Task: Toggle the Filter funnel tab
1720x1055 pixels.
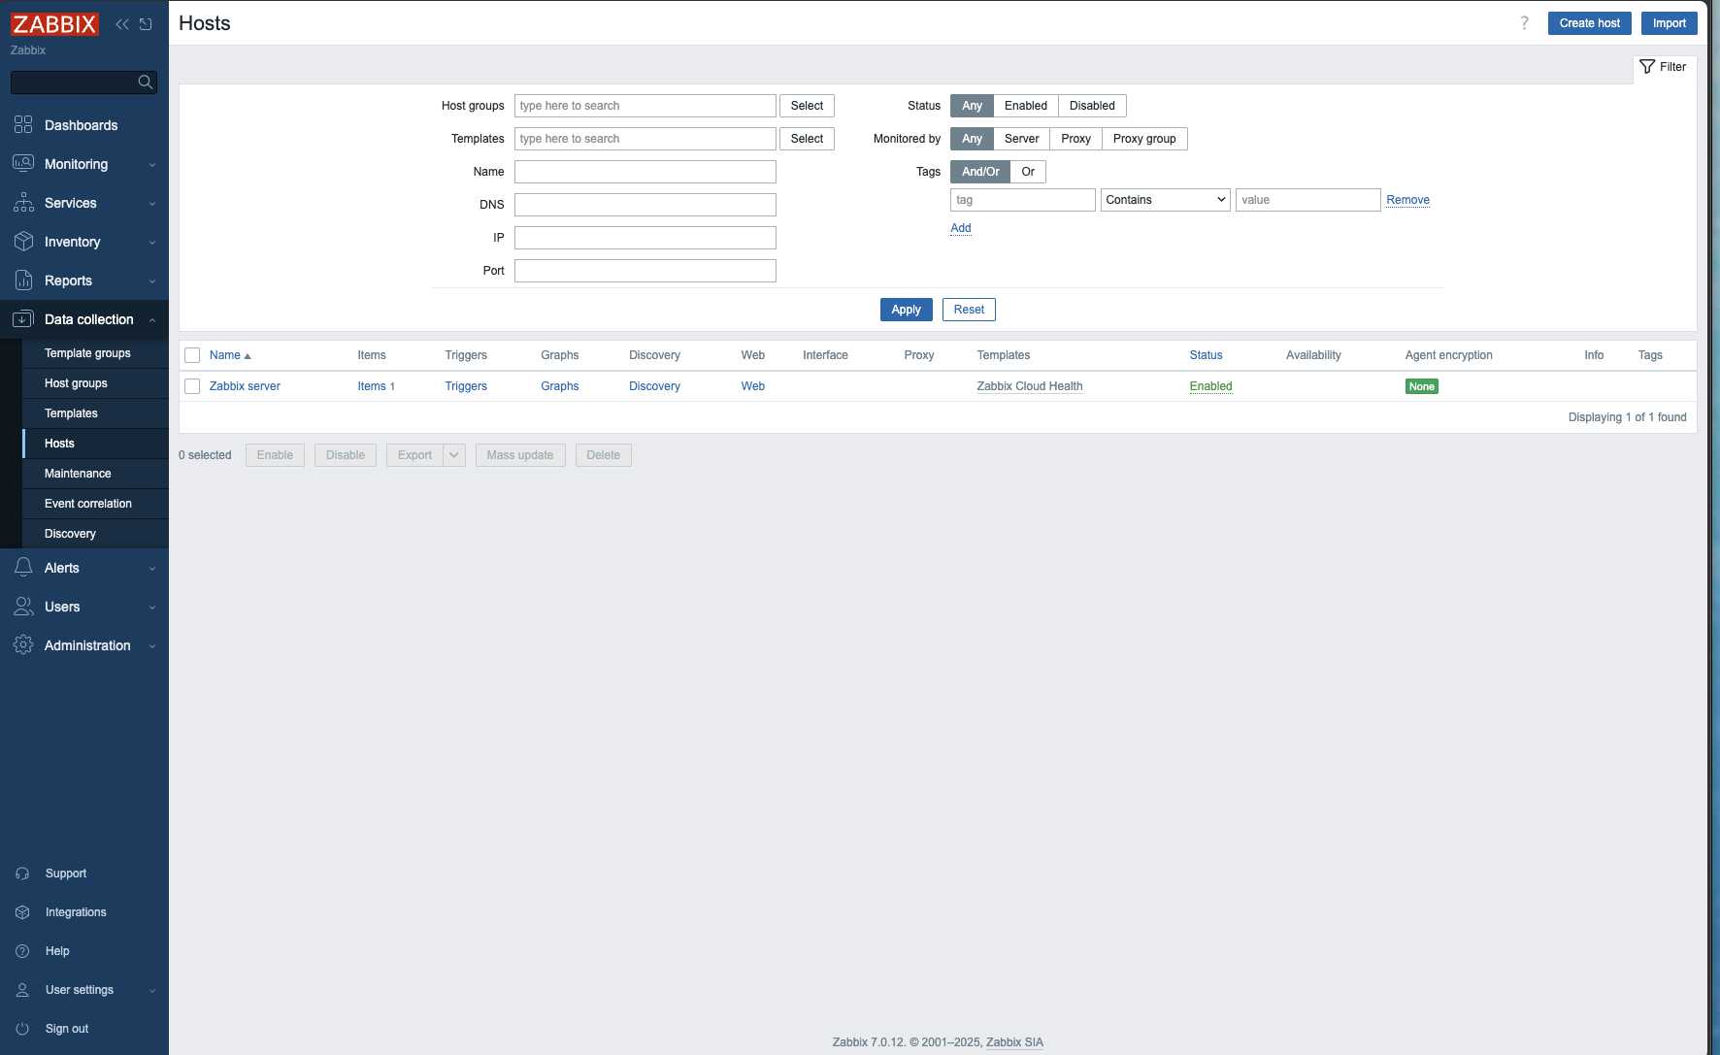Action: (x=1664, y=67)
